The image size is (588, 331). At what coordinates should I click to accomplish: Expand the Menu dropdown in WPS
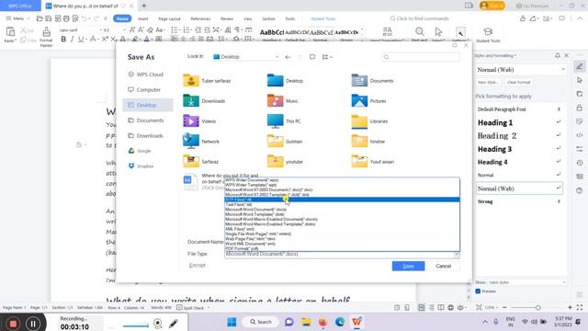[x=18, y=18]
